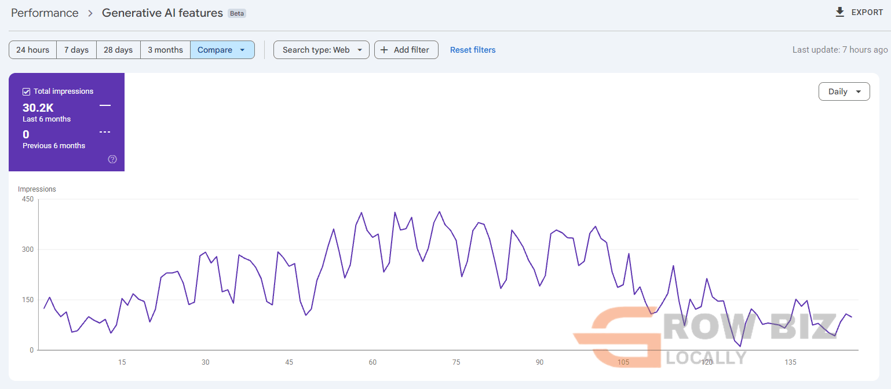Click the 60 x-axis tick label
This screenshot has width=891, height=389.
pyautogui.click(x=373, y=362)
